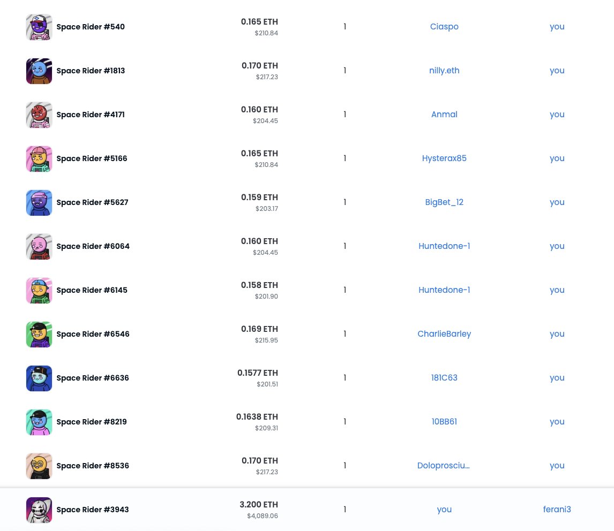Select the $4,089.06 USD value
The width and height of the screenshot is (614, 531).
click(x=263, y=515)
